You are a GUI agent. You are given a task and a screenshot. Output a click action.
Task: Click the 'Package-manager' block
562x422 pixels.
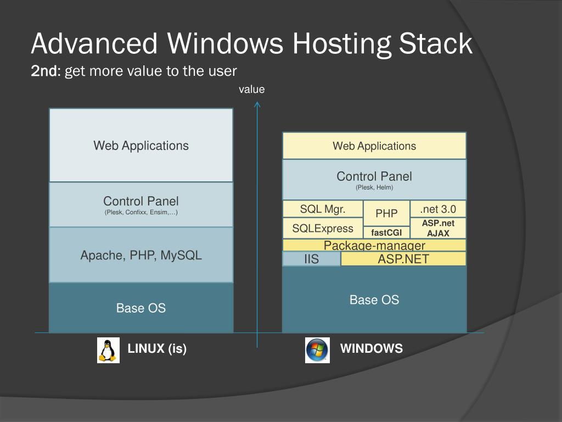tap(374, 245)
